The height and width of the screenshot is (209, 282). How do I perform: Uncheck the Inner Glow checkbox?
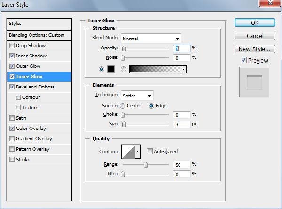(12, 77)
